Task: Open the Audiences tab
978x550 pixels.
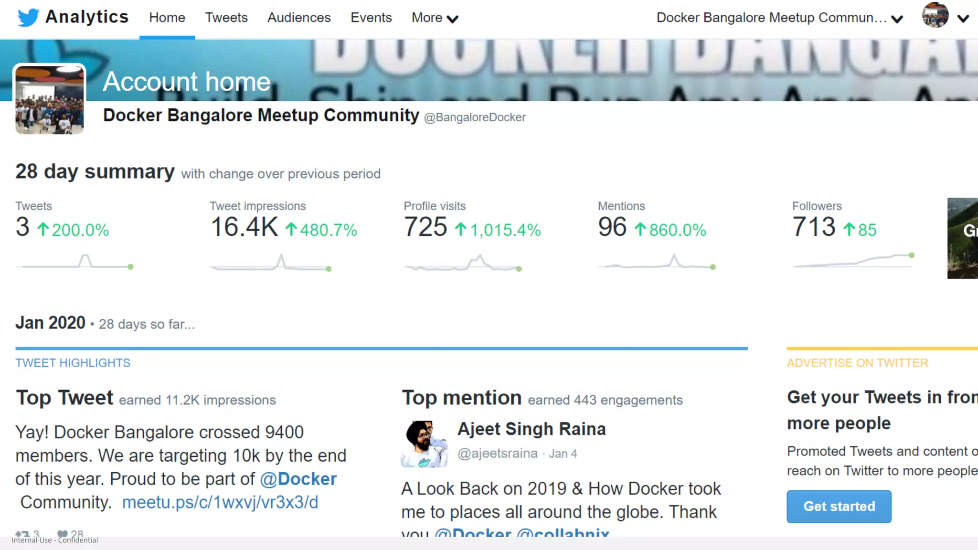Action: [x=299, y=18]
